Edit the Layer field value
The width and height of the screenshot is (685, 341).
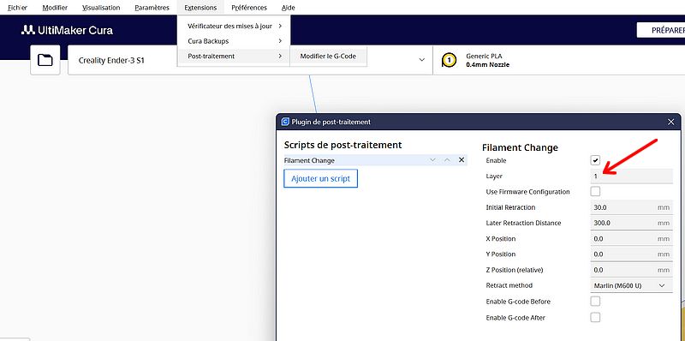coord(631,176)
